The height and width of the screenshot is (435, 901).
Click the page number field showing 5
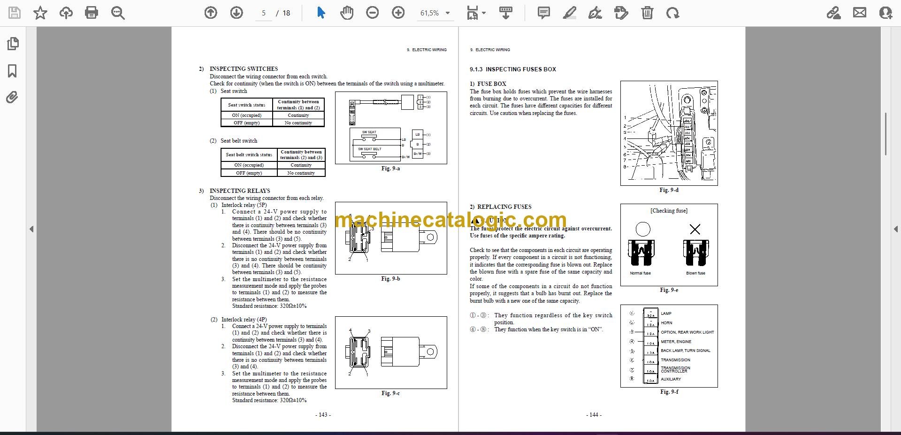[264, 13]
